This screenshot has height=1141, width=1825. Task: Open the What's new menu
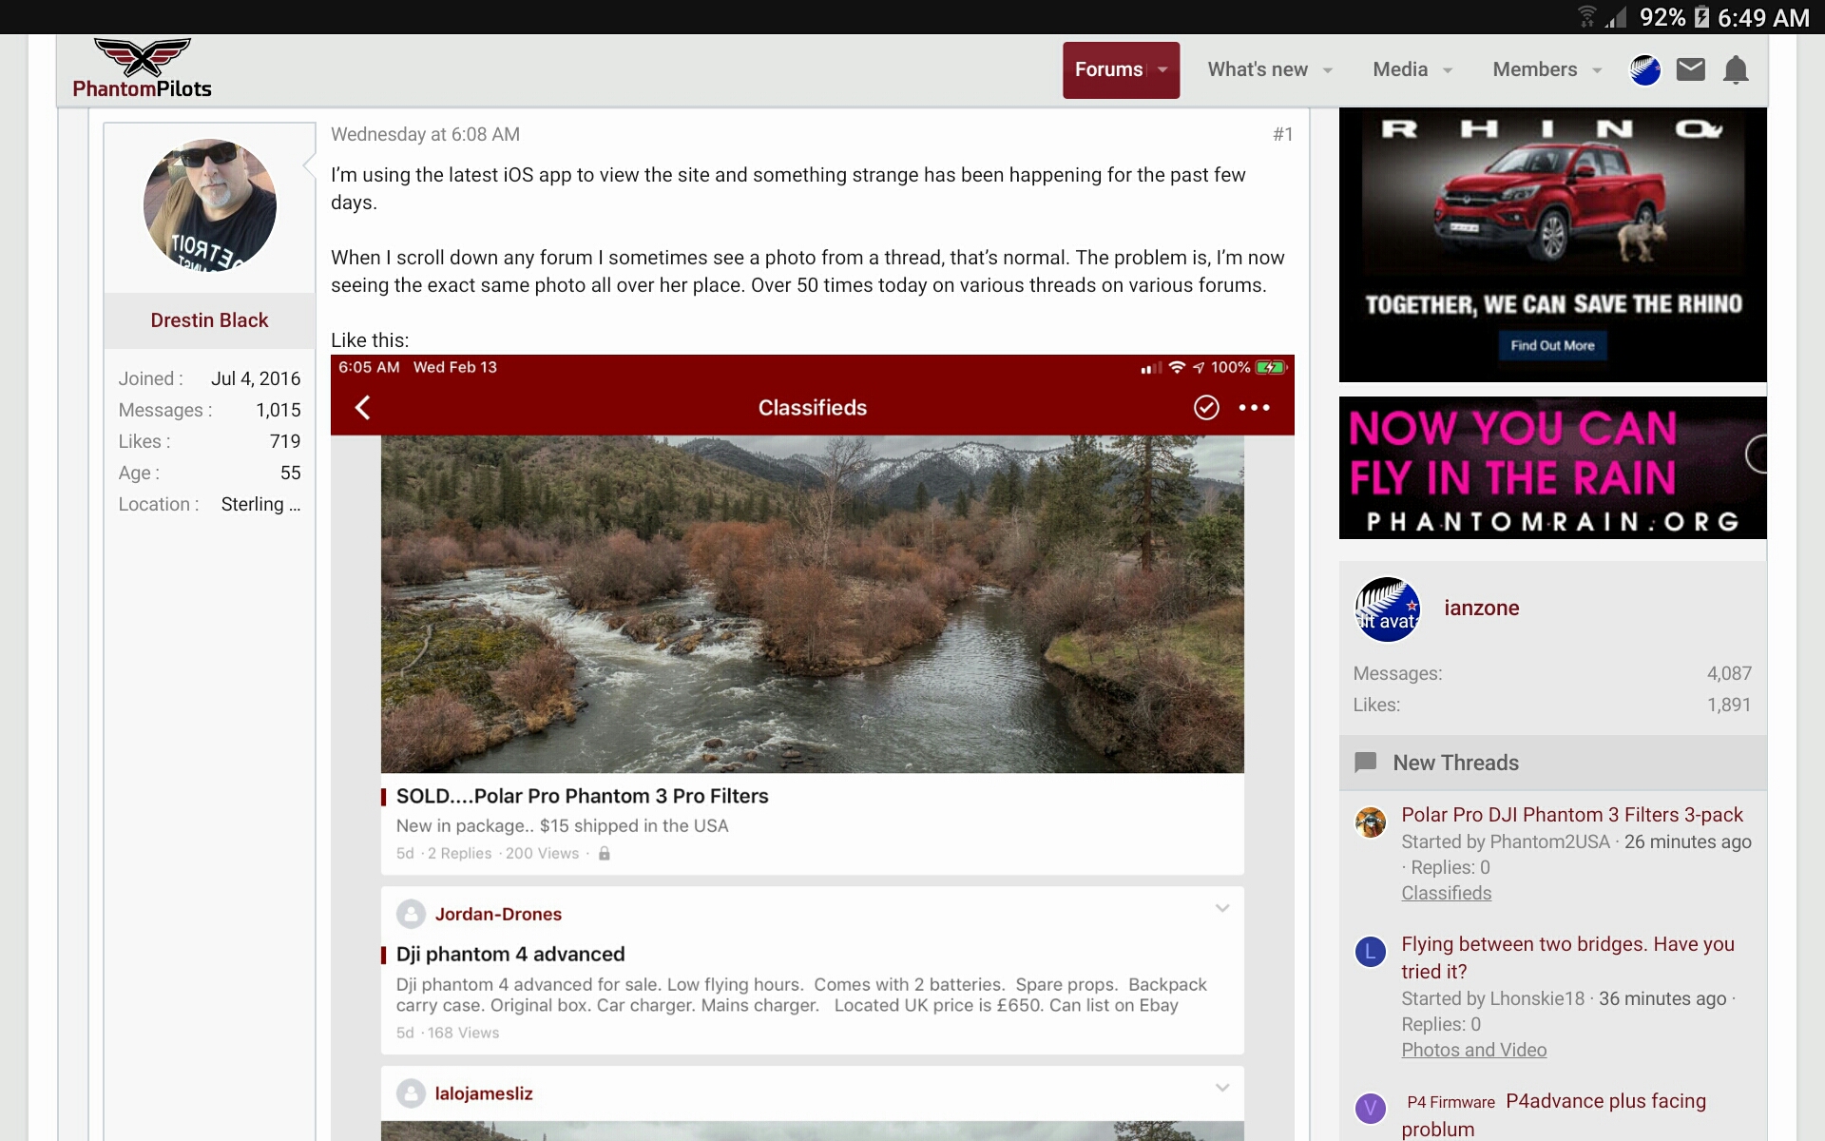[1257, 69]
